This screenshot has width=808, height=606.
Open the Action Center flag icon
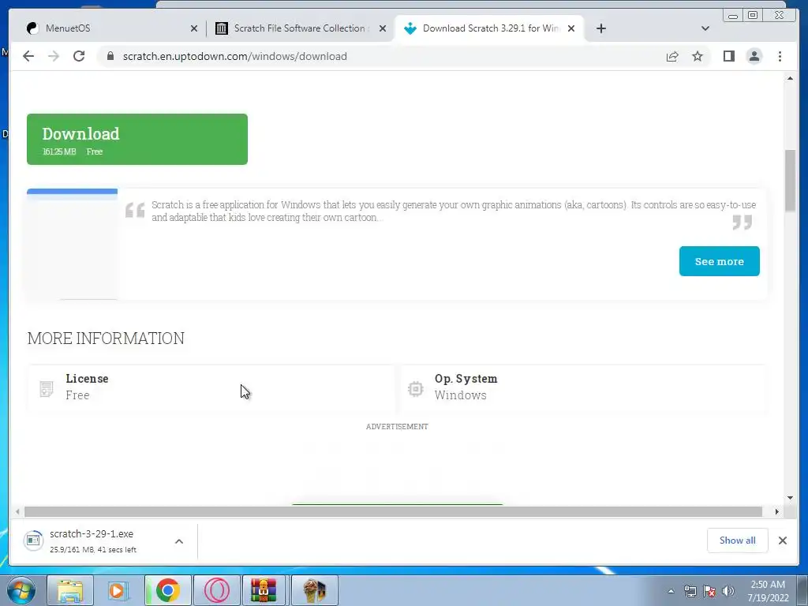click(709, 591)
